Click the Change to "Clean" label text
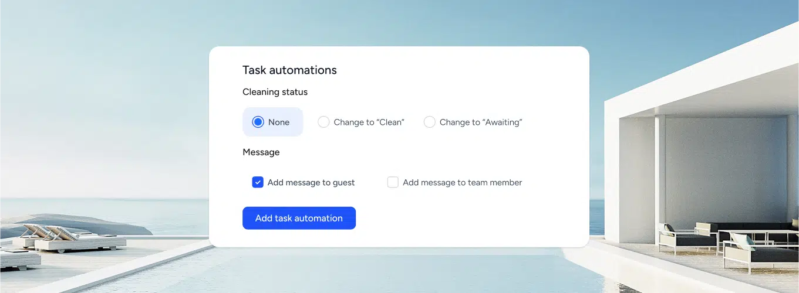 (369, 122)
